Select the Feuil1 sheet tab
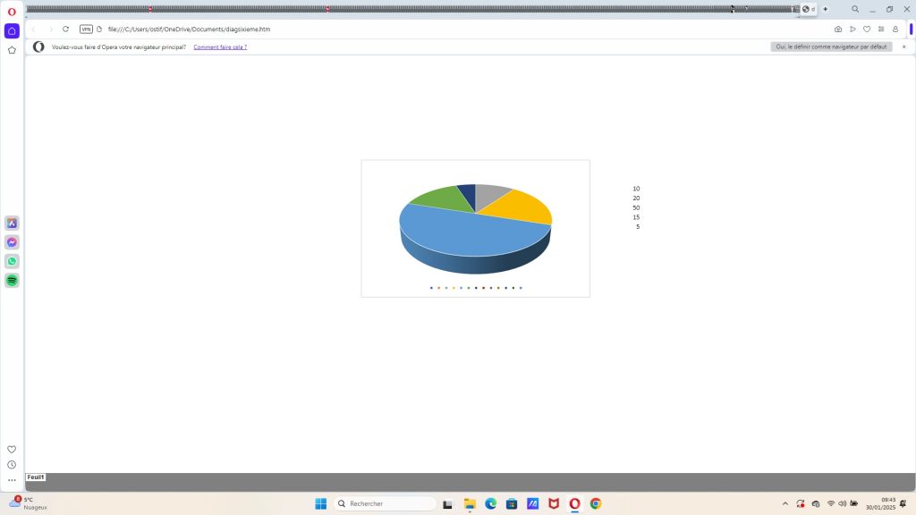 point(36,477)
